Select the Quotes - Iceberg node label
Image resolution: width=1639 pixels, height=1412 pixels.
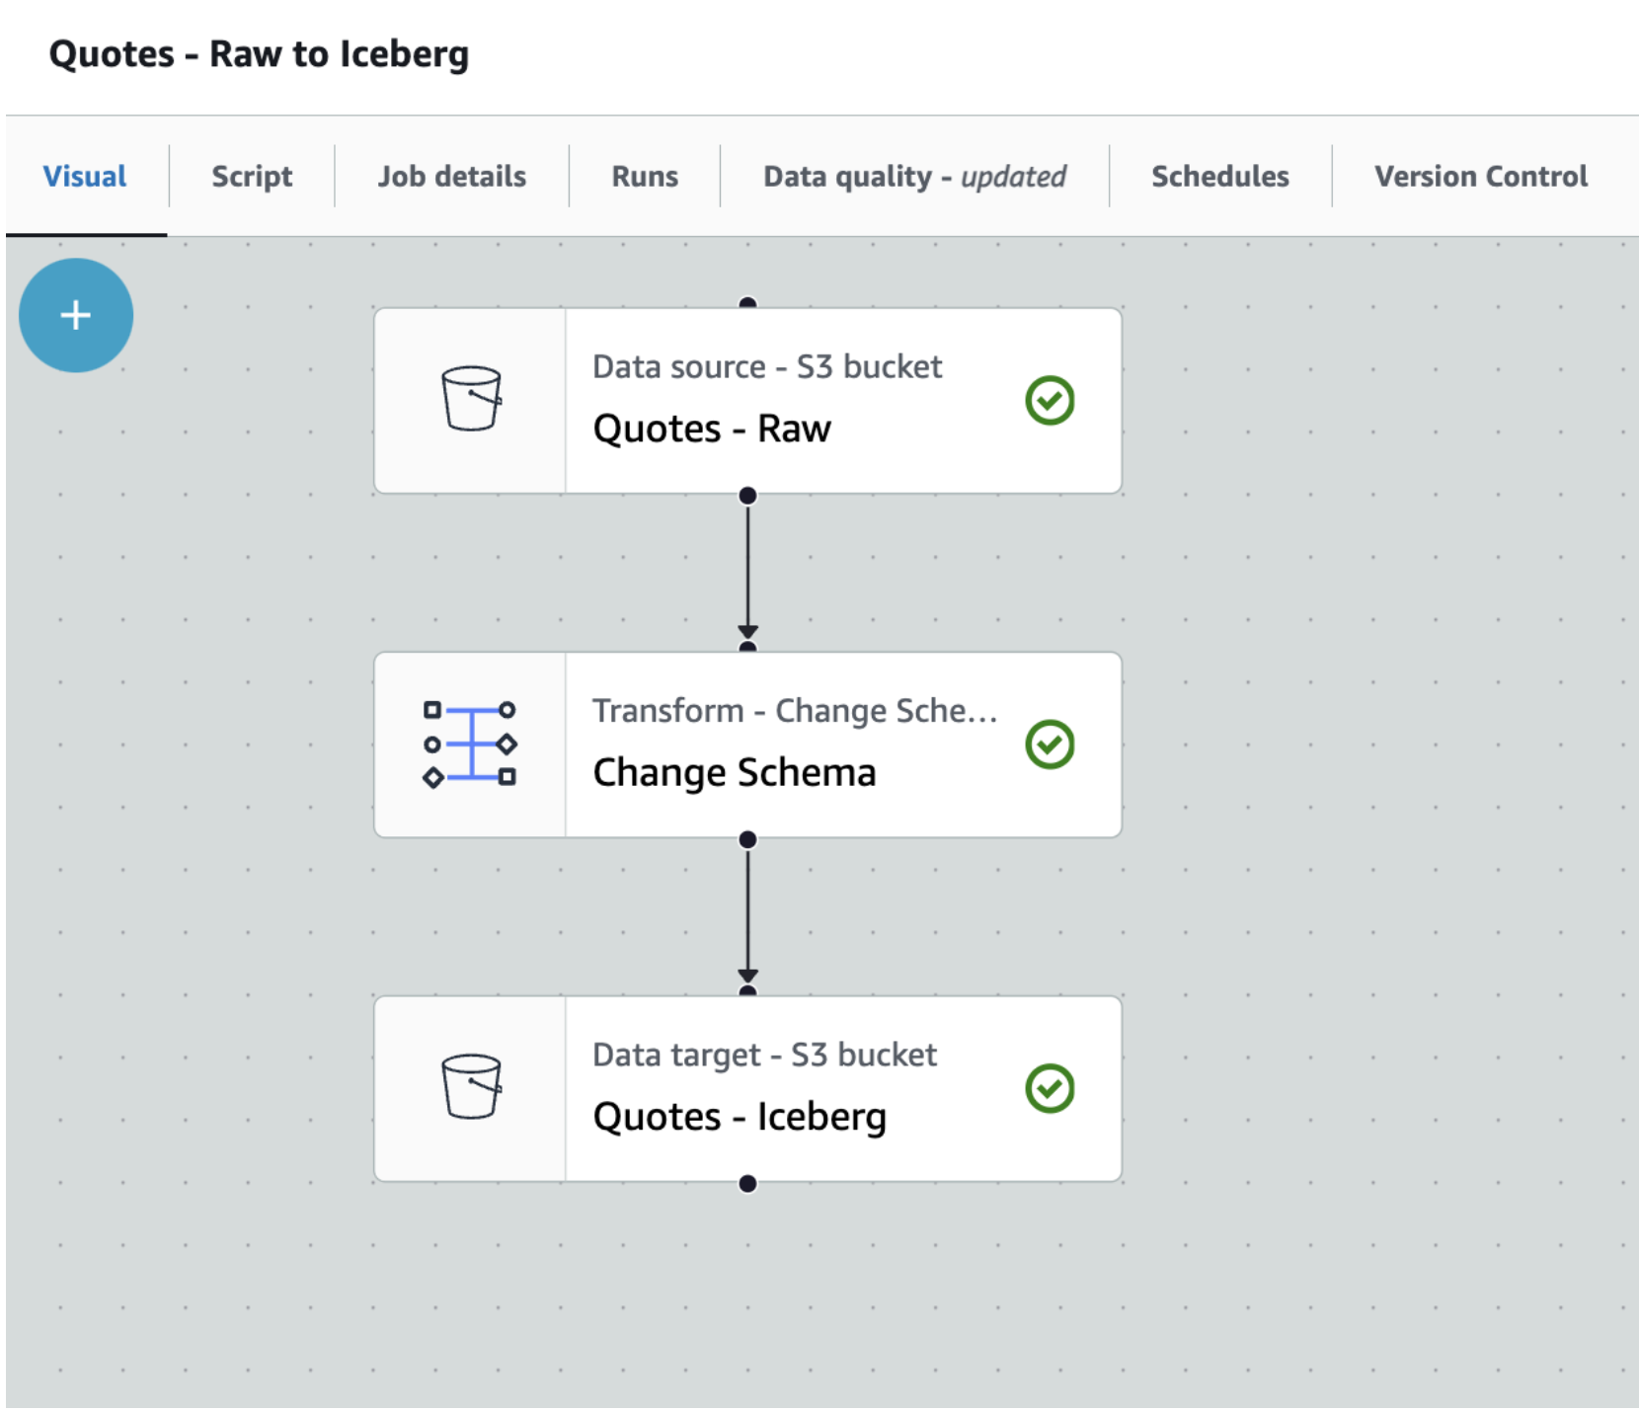click(740, 1117)
